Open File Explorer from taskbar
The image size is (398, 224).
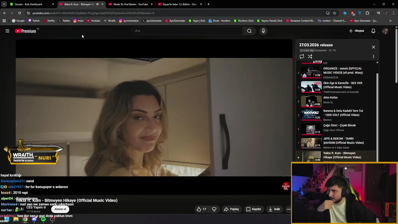click(x=16, y=219)
